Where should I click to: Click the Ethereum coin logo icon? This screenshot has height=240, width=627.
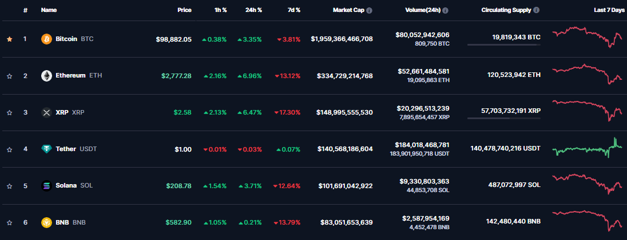pos(46,75)
